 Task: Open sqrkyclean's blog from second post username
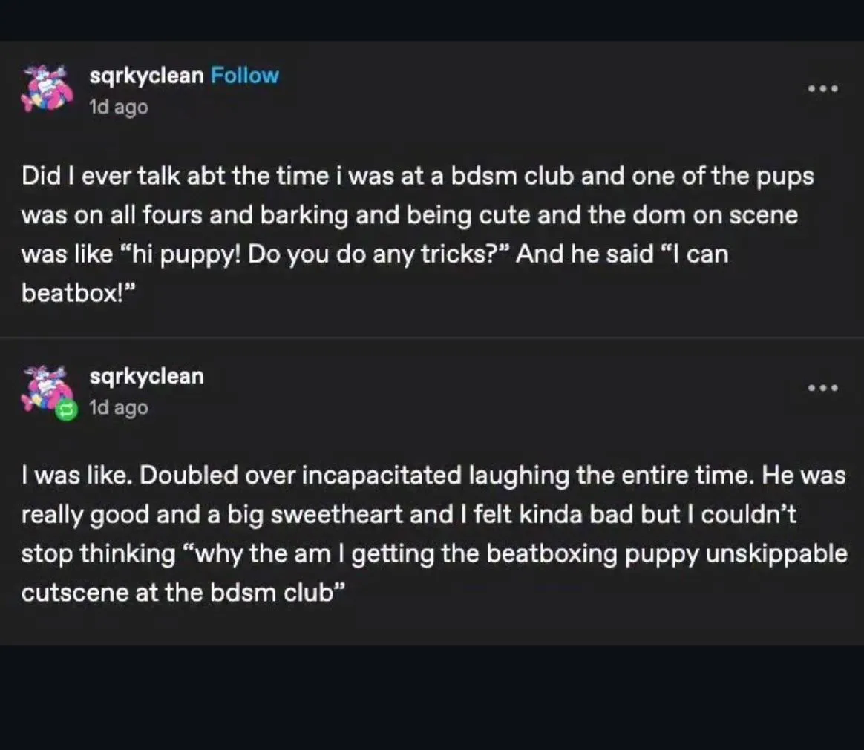click(x=146, y=376)
